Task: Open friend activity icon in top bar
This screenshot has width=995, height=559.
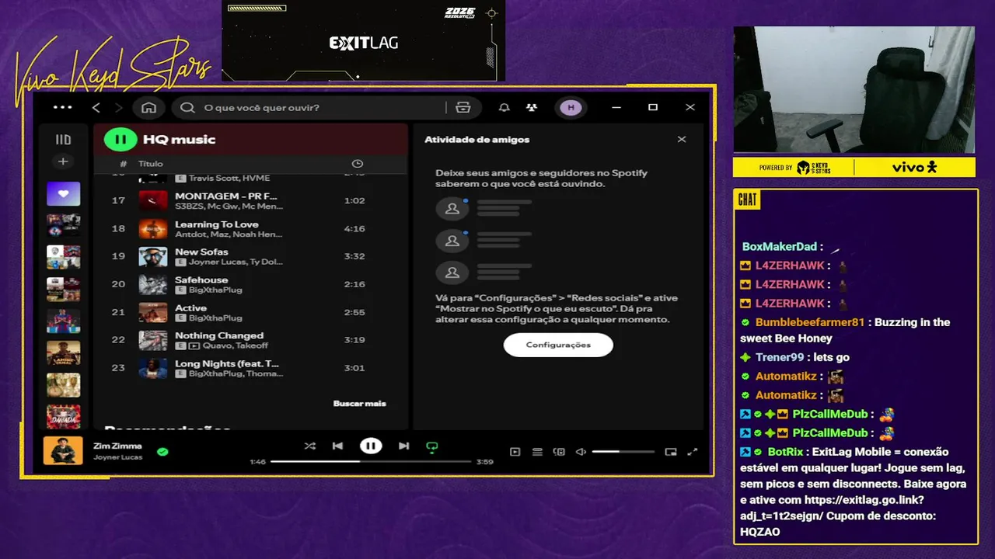Action: [x=531, y=108]
